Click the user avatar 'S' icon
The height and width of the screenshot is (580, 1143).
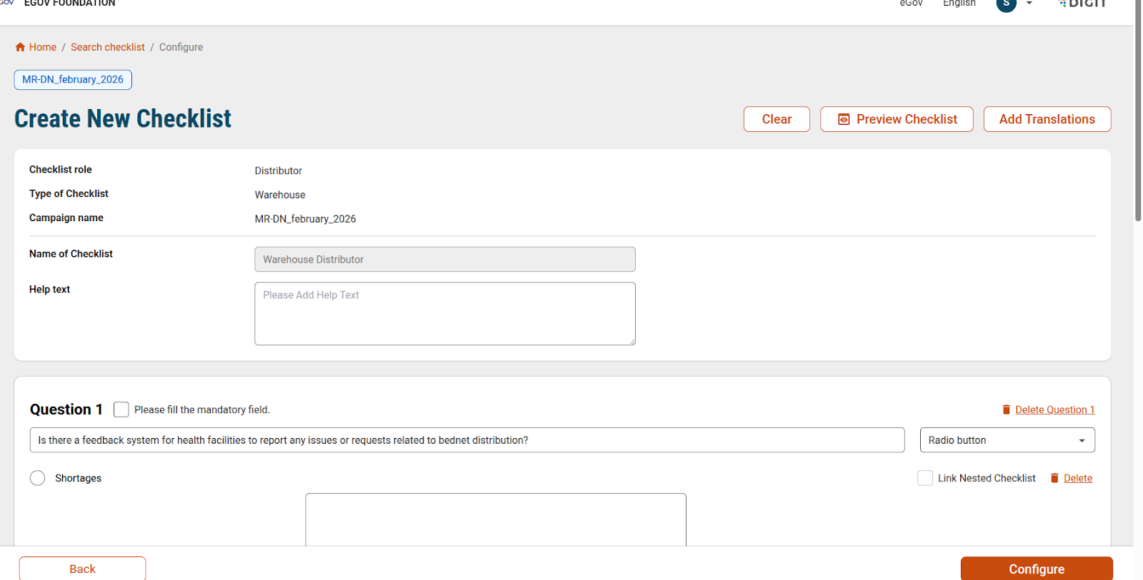(1006, 4)
